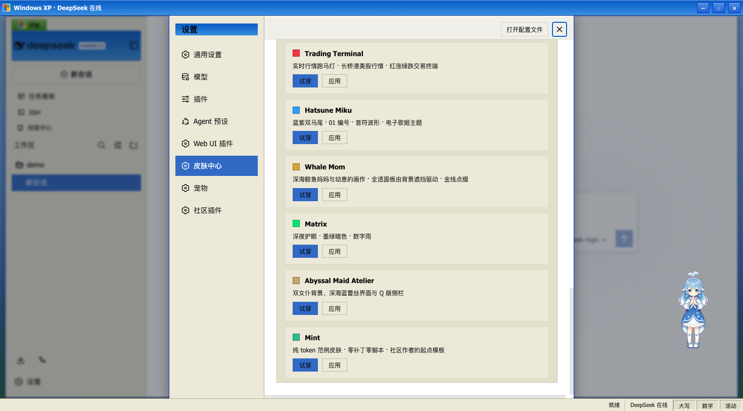
Task: Select 皮肤中心 in the settings sidebar
Action: [216, 166]
